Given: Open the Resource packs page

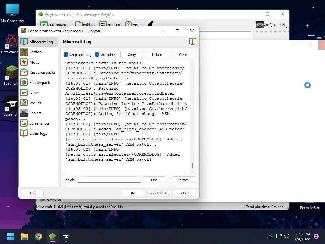Looking at the screenshot, I should (38, 72).
